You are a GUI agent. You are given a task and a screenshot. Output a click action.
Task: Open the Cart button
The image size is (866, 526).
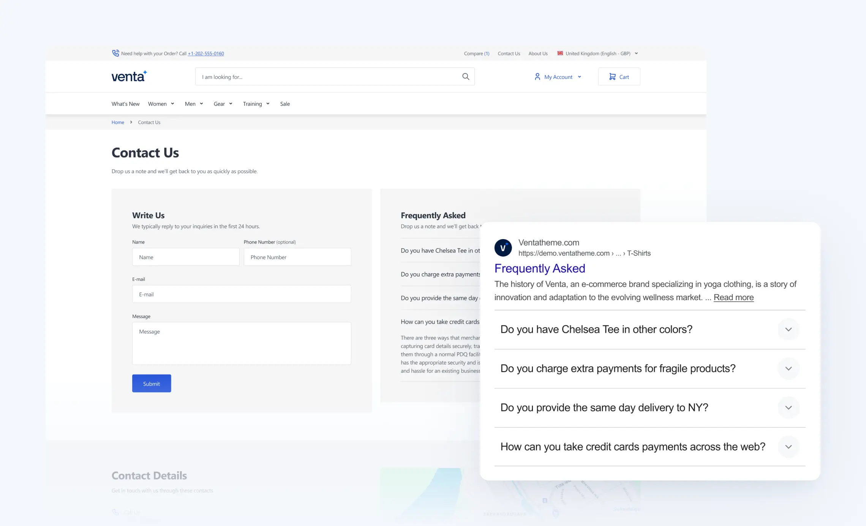click(619, 77)
